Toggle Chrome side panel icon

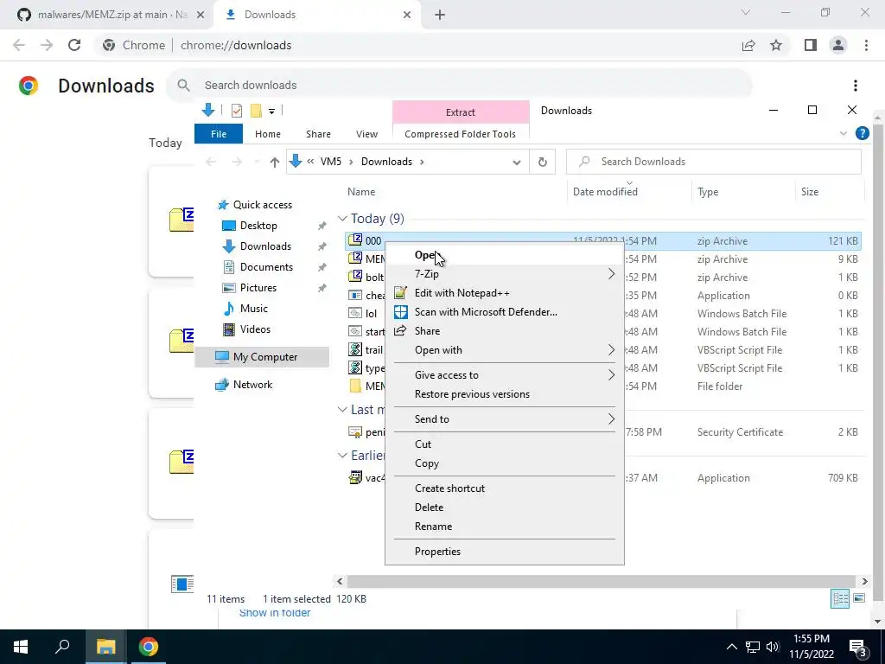tap(811, 45)
